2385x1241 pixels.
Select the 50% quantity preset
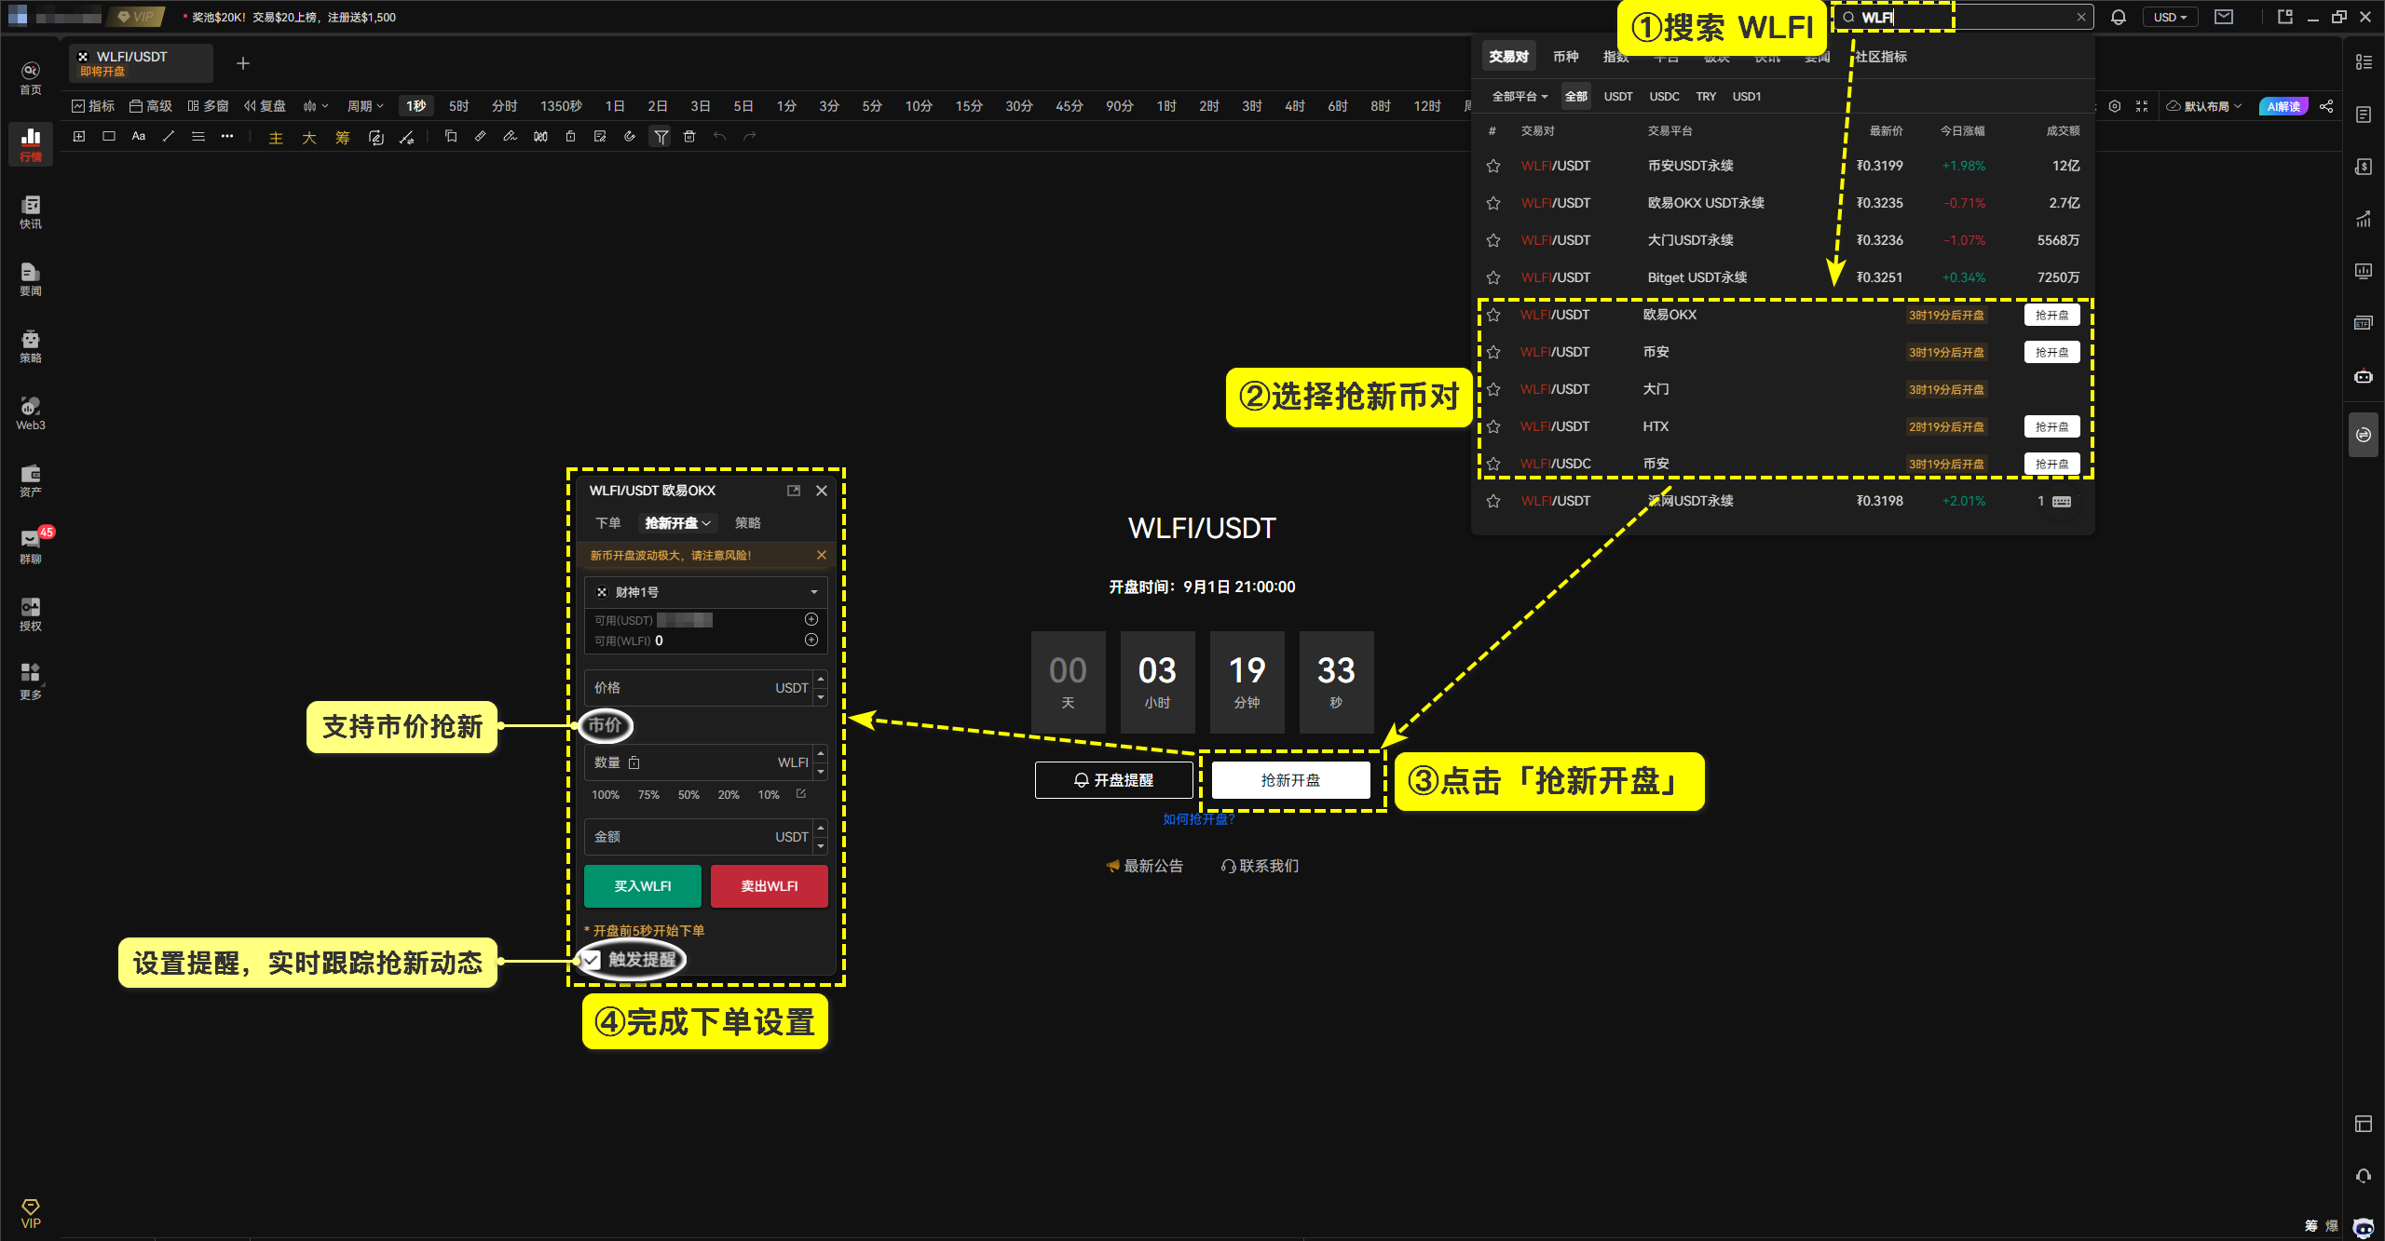tap(688, 795)
